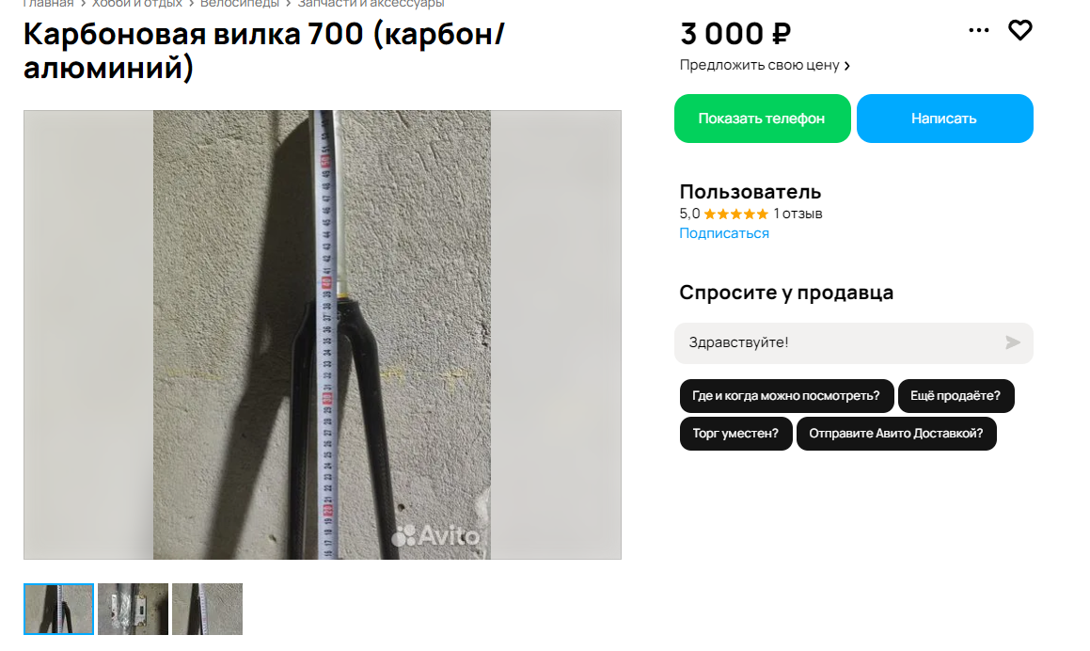Select the third photo thumbnail
The height and width of the screenshot is (651, 1090).
click(x=207, y=610)
